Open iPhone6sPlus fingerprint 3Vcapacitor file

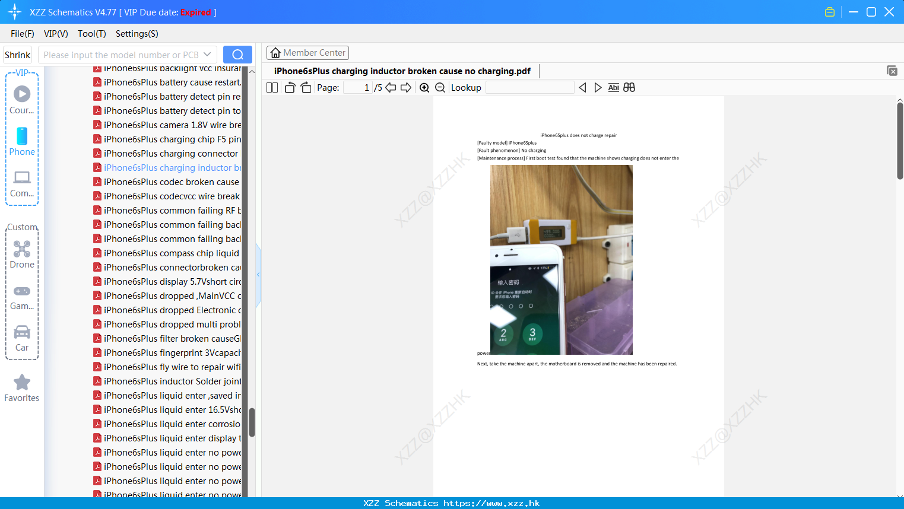pyautogui.click(x=167, y=353)
